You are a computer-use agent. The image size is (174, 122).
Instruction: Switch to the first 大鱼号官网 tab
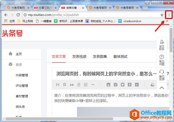pyautogui.click(x=17, y=8)
